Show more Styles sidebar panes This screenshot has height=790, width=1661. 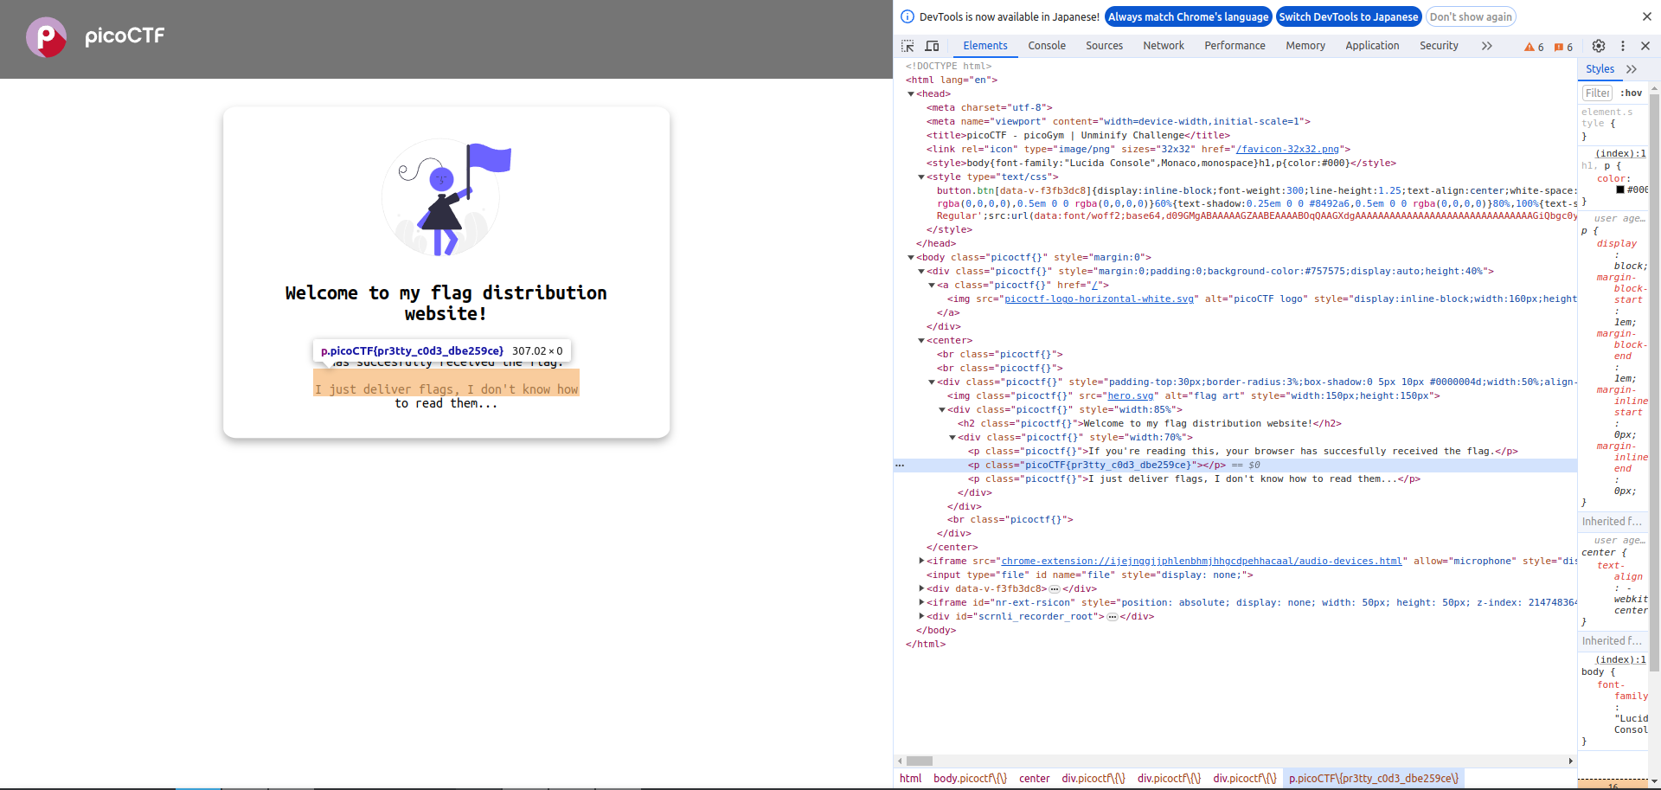[1632, 69]
